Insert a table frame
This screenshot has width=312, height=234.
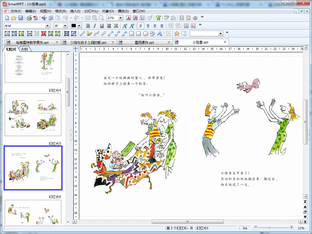pyautogui.click(x=14, y=34)
